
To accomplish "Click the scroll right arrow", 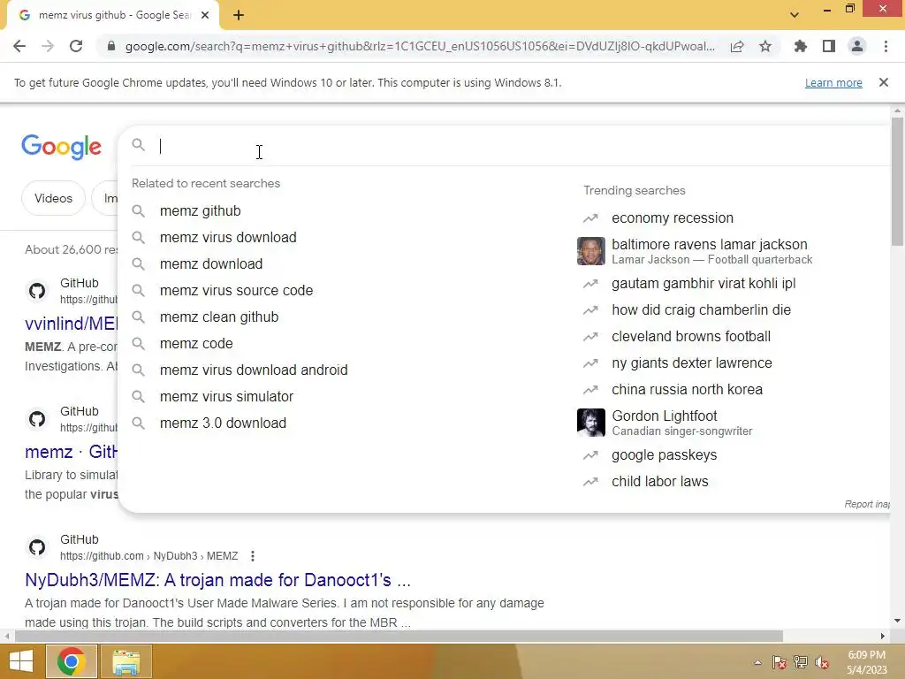I will [x=883, y=636].
